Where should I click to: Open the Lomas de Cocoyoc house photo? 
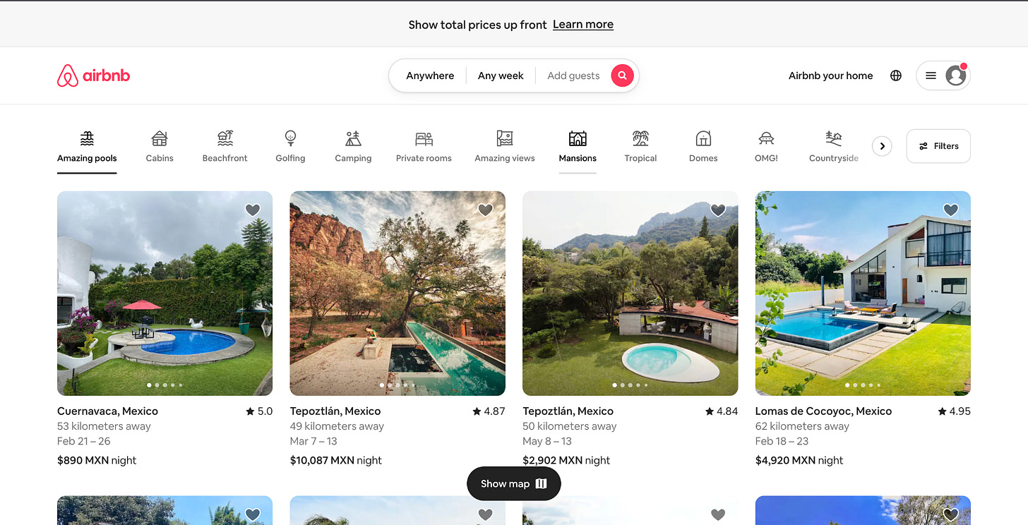863,294
